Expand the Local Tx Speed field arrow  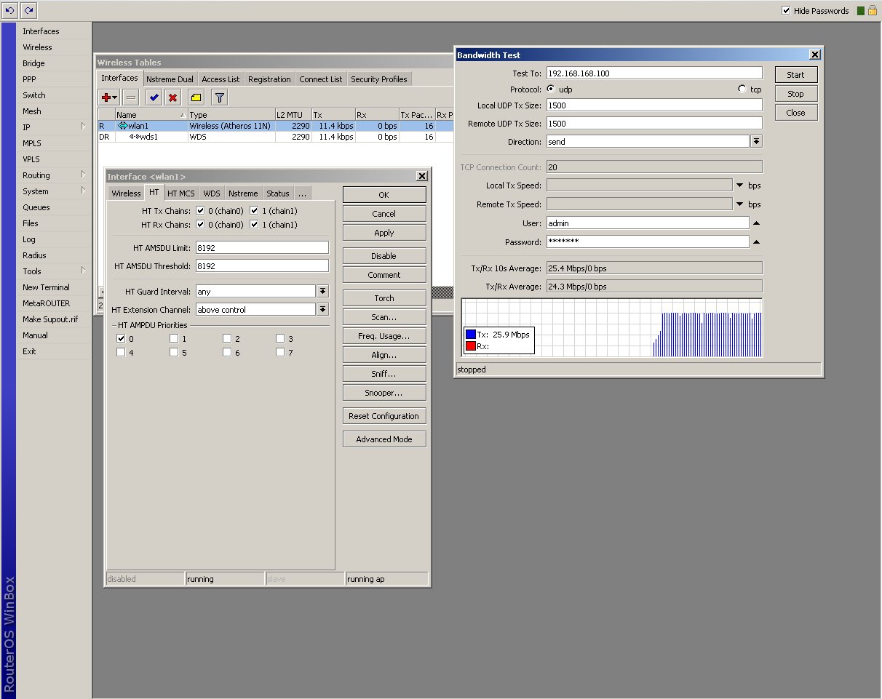740,185
